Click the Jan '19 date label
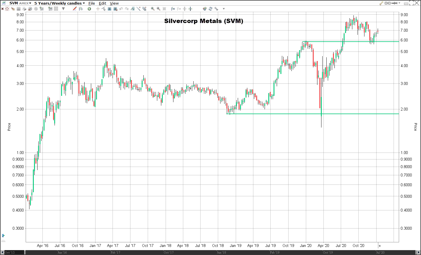This screenshot has height=255, width=421. tap(235, 246)
